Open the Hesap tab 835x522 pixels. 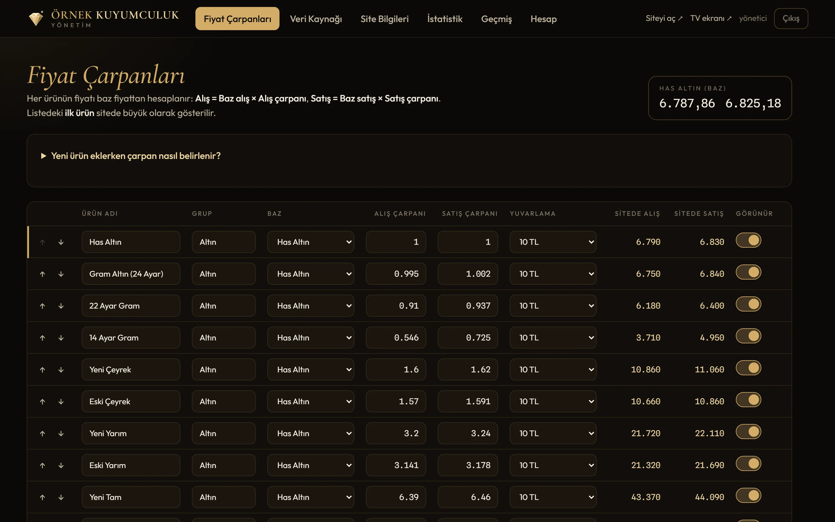tap(543, 19)
